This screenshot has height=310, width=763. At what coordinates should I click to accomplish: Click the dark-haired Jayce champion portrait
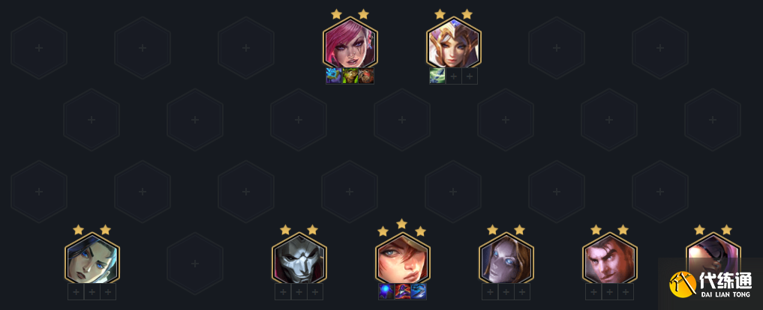[610, 259]
